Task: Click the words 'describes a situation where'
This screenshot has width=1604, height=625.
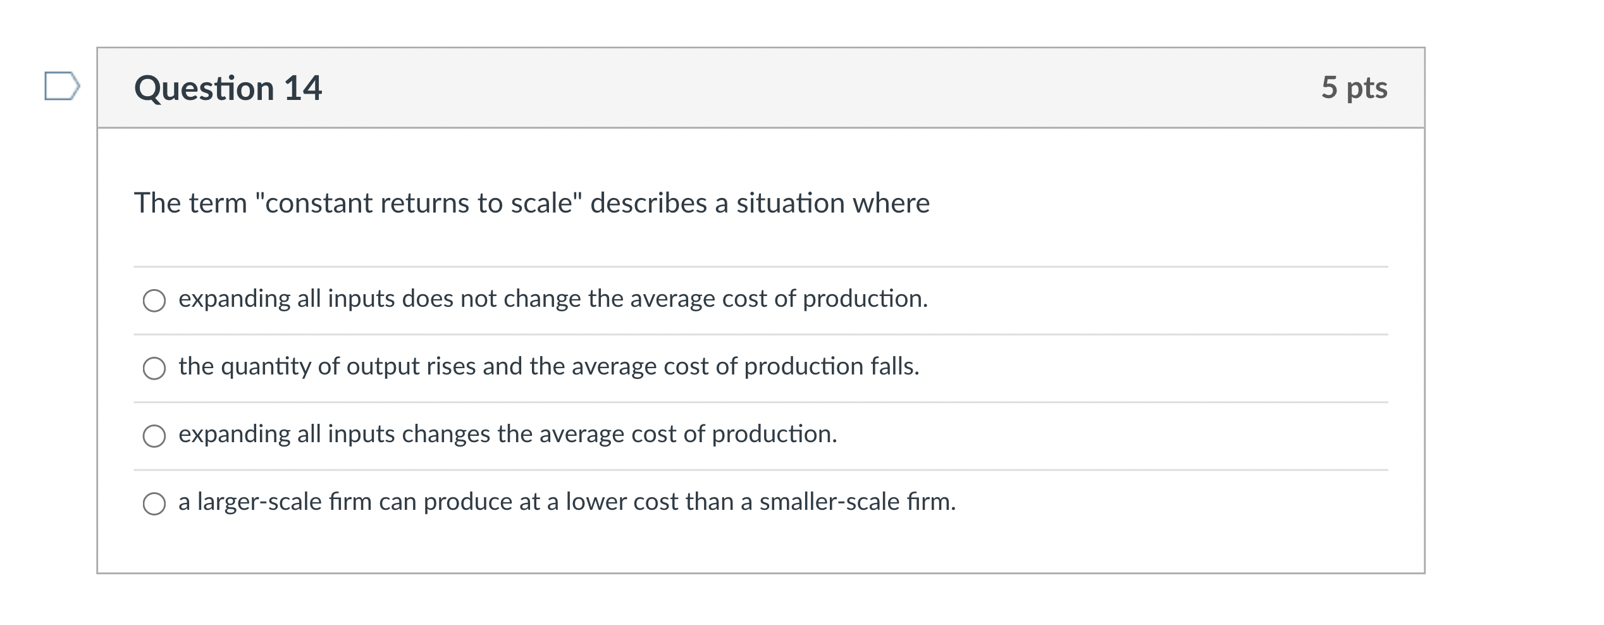Action: point(760,203)
